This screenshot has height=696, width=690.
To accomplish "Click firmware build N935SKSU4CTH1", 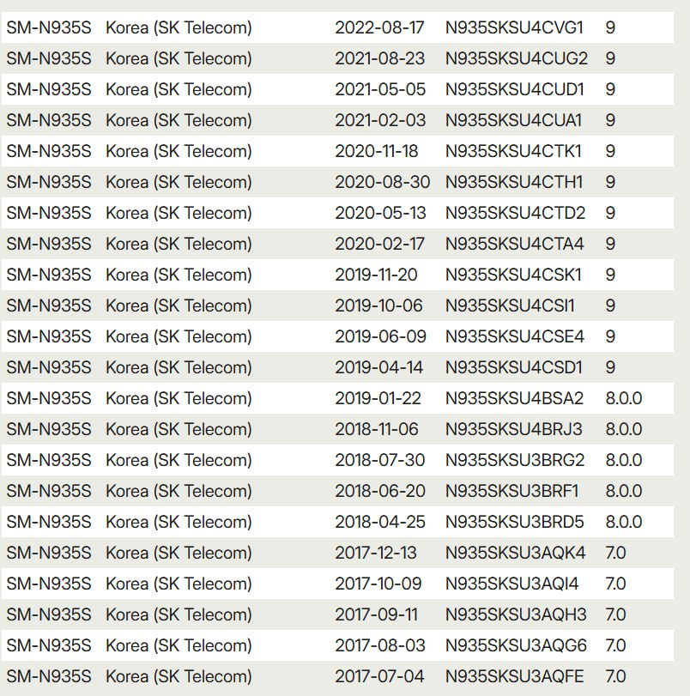I will [x=514, y=182].
